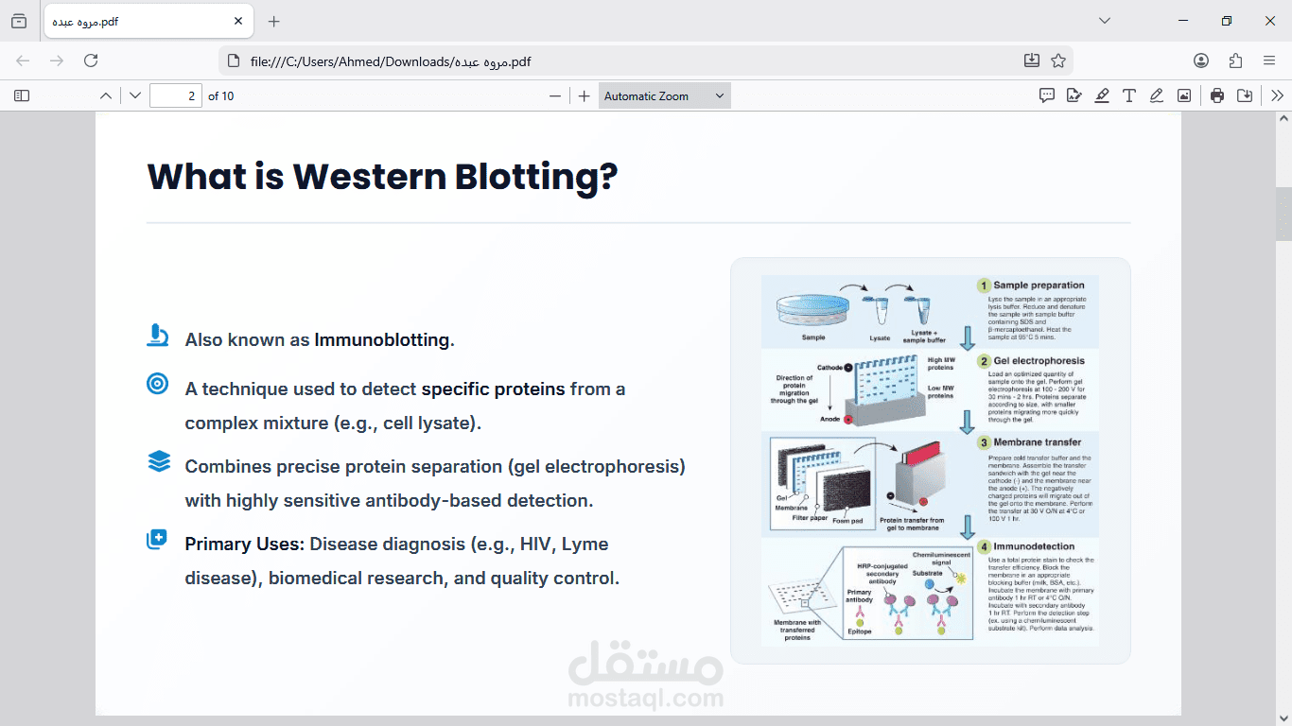Zoom in with plus button
1292x726 pixels.
point(585,95)
